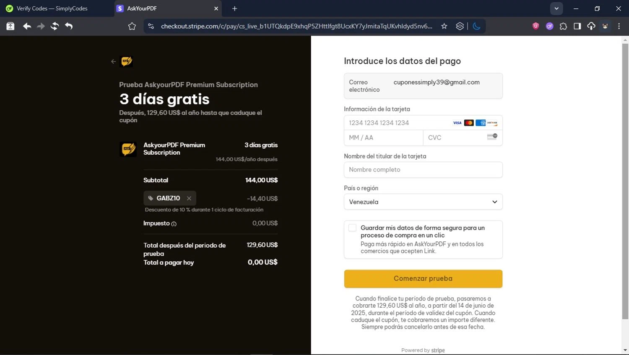This screenshot has width=629, height=355.
Task: Click the MM / AA expiry field
Action: tap(383, 137)
